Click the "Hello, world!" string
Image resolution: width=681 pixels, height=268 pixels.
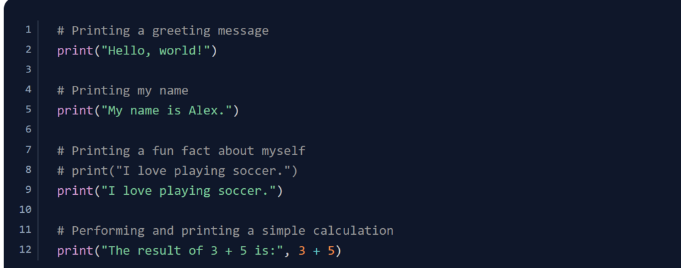156,51
